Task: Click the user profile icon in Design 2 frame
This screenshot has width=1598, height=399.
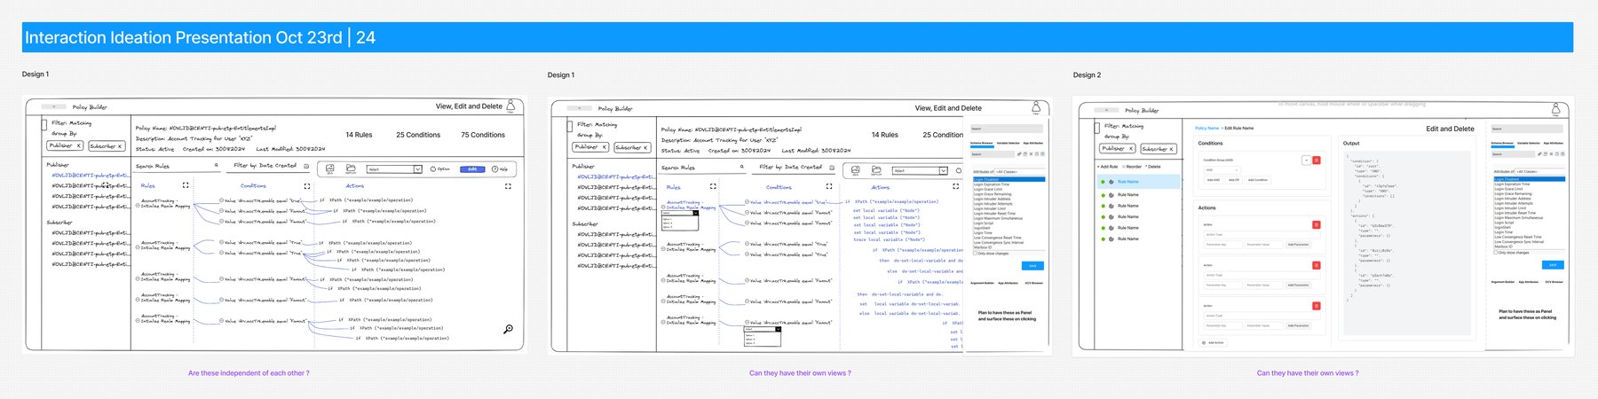Action: pos(1555,108)
